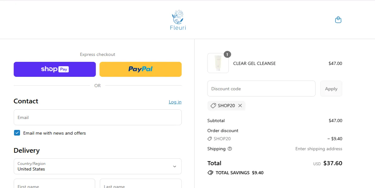
Task: Click the CLEAR GEL CLEANSE product thumbnail
Action: click(218, 63)
